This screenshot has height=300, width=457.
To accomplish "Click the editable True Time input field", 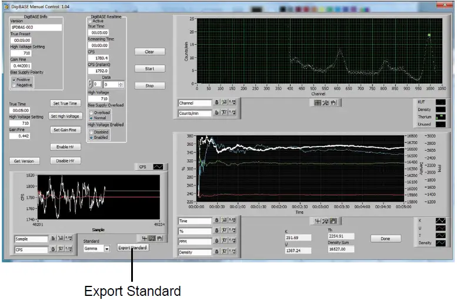I will click(19, 110).
